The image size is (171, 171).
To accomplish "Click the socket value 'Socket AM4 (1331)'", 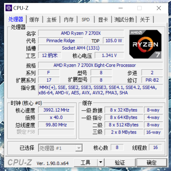I will tap(81, 48).
